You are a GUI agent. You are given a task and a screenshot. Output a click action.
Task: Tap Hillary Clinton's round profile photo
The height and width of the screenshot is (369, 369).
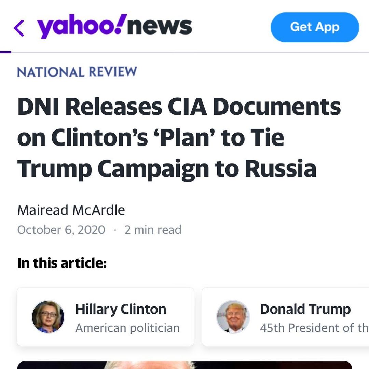(x=48, y=317)
